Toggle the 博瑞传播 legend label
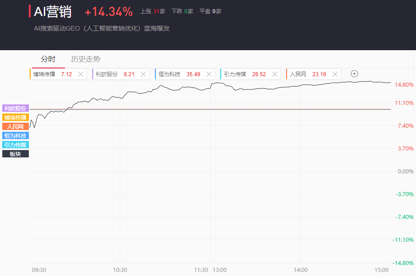 [x=16, y=117]
